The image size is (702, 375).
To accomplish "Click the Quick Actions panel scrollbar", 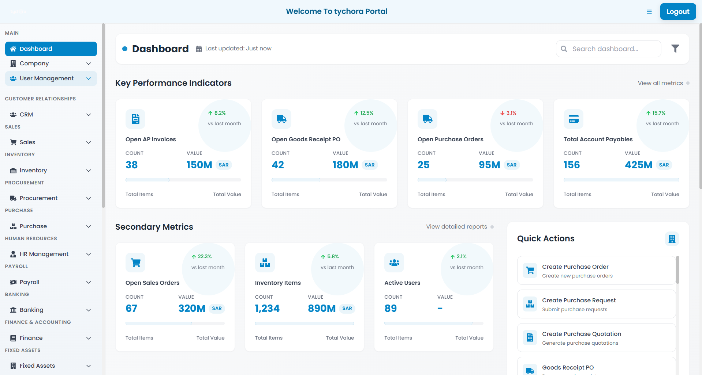I will point(678,270).
